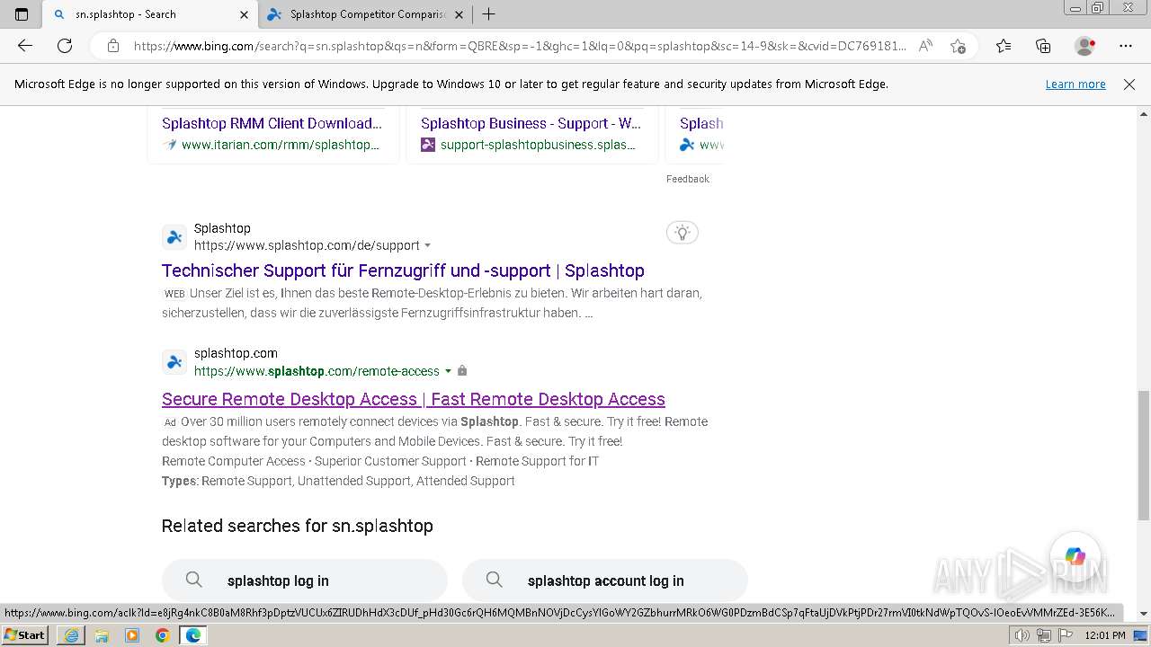
Task: Open the Windows Start menu
Action: (24, 635)
